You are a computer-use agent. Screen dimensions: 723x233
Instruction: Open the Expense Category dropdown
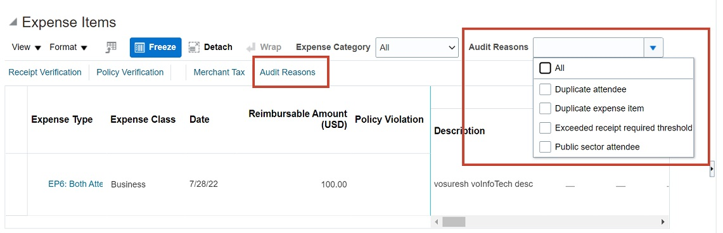(417, 47)
